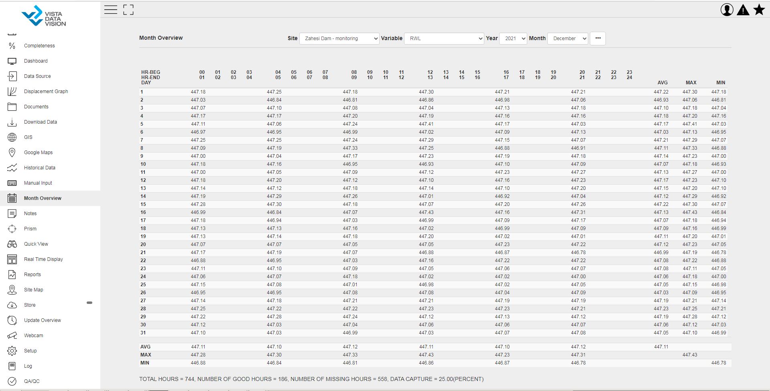The height and width of the screenshot is (391, 770).
Task: Open Displacement Graph link
Action: point(46,92)
